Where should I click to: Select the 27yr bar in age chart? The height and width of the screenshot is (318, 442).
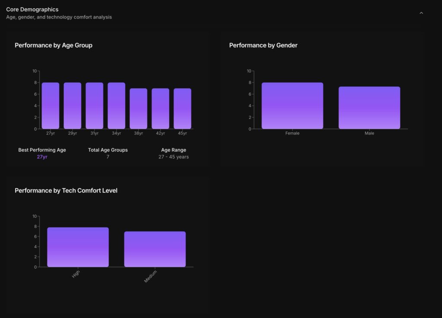click(51, 106)
